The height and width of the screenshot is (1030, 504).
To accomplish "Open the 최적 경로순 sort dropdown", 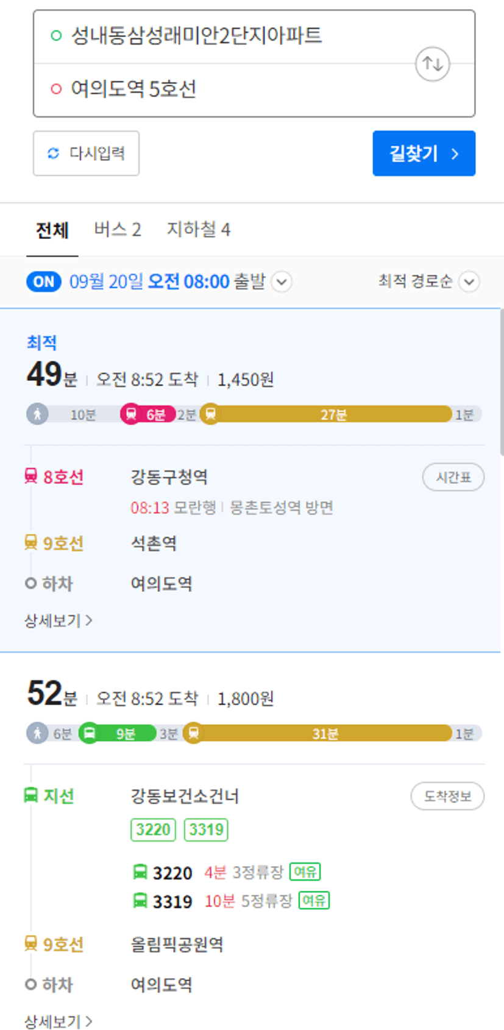I will 469,282.
